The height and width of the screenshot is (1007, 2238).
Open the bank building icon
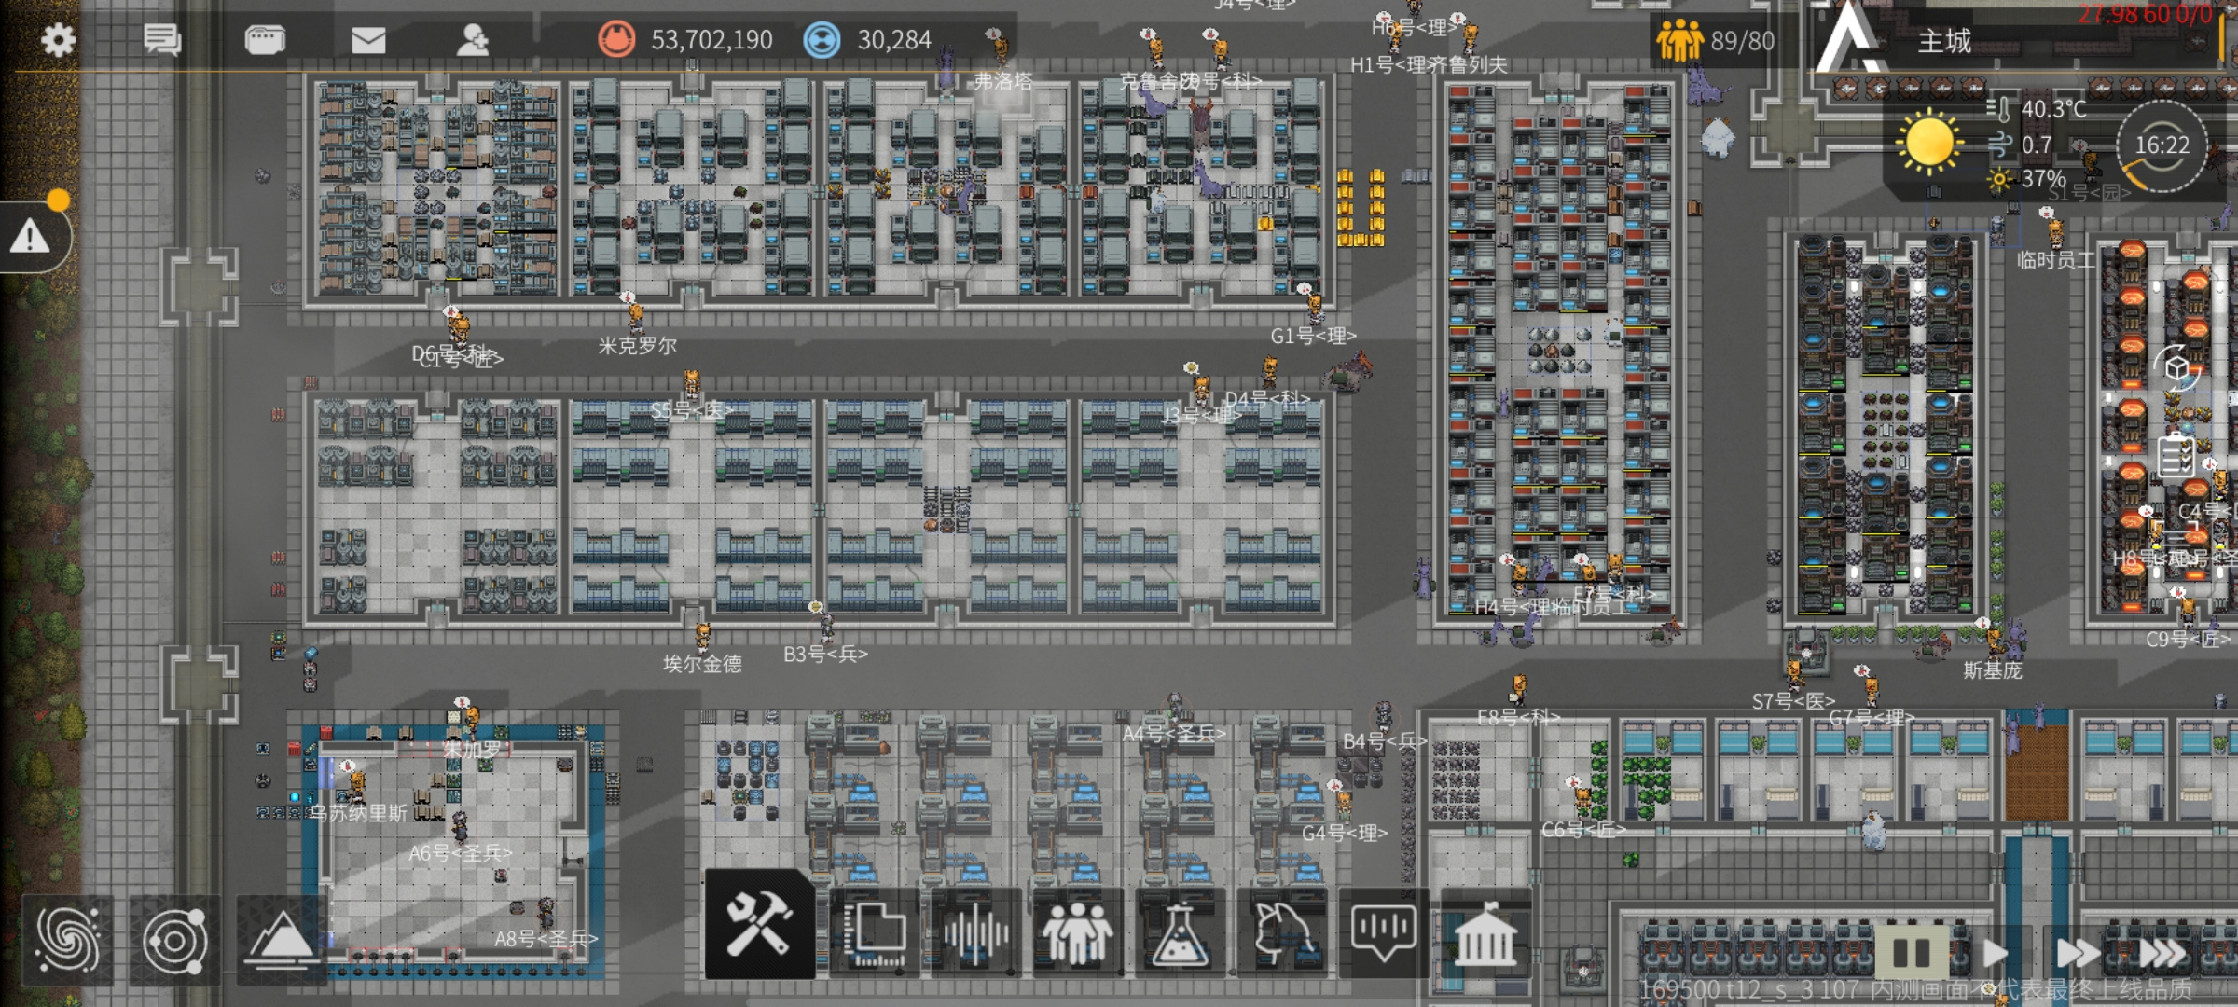point(1485,931)
